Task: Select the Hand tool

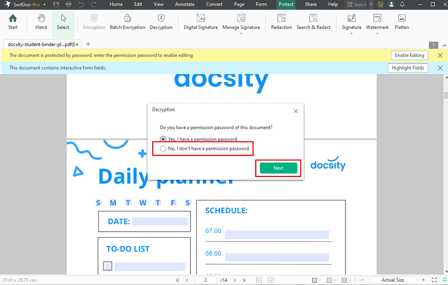Action: click(41, 22)
